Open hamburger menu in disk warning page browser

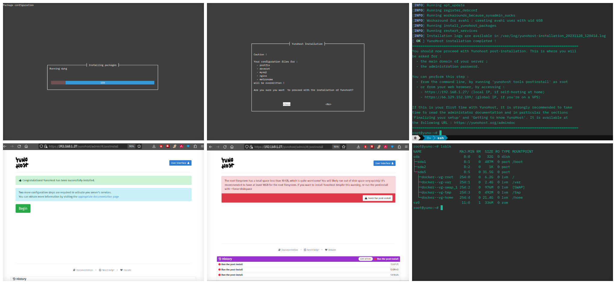pyautogui.click(x=406, y=147)
